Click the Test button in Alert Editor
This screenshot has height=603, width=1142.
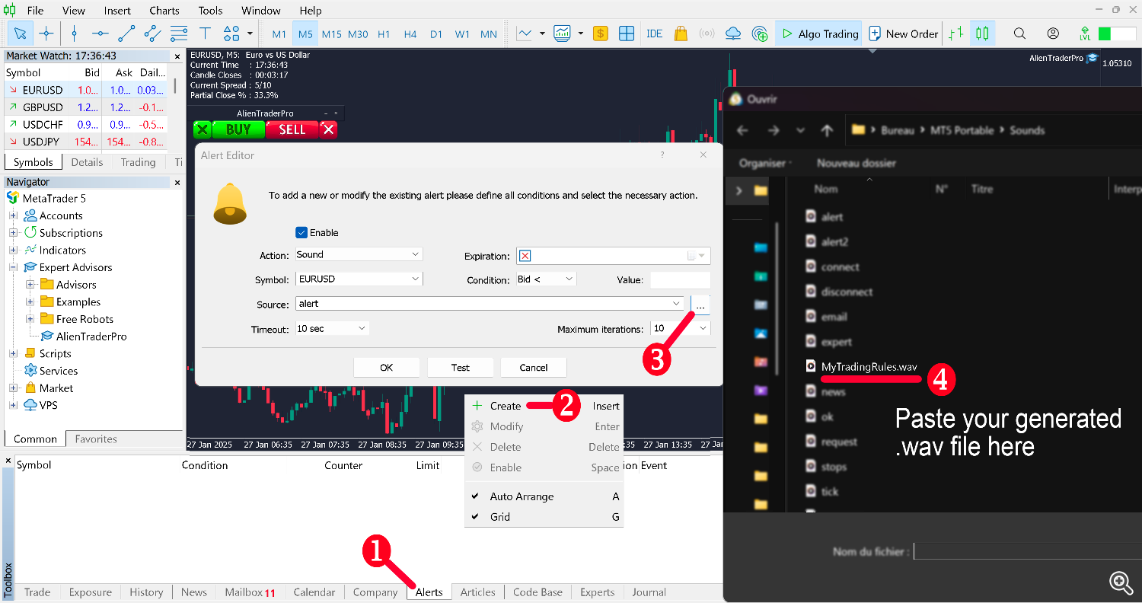pos(460,367)
